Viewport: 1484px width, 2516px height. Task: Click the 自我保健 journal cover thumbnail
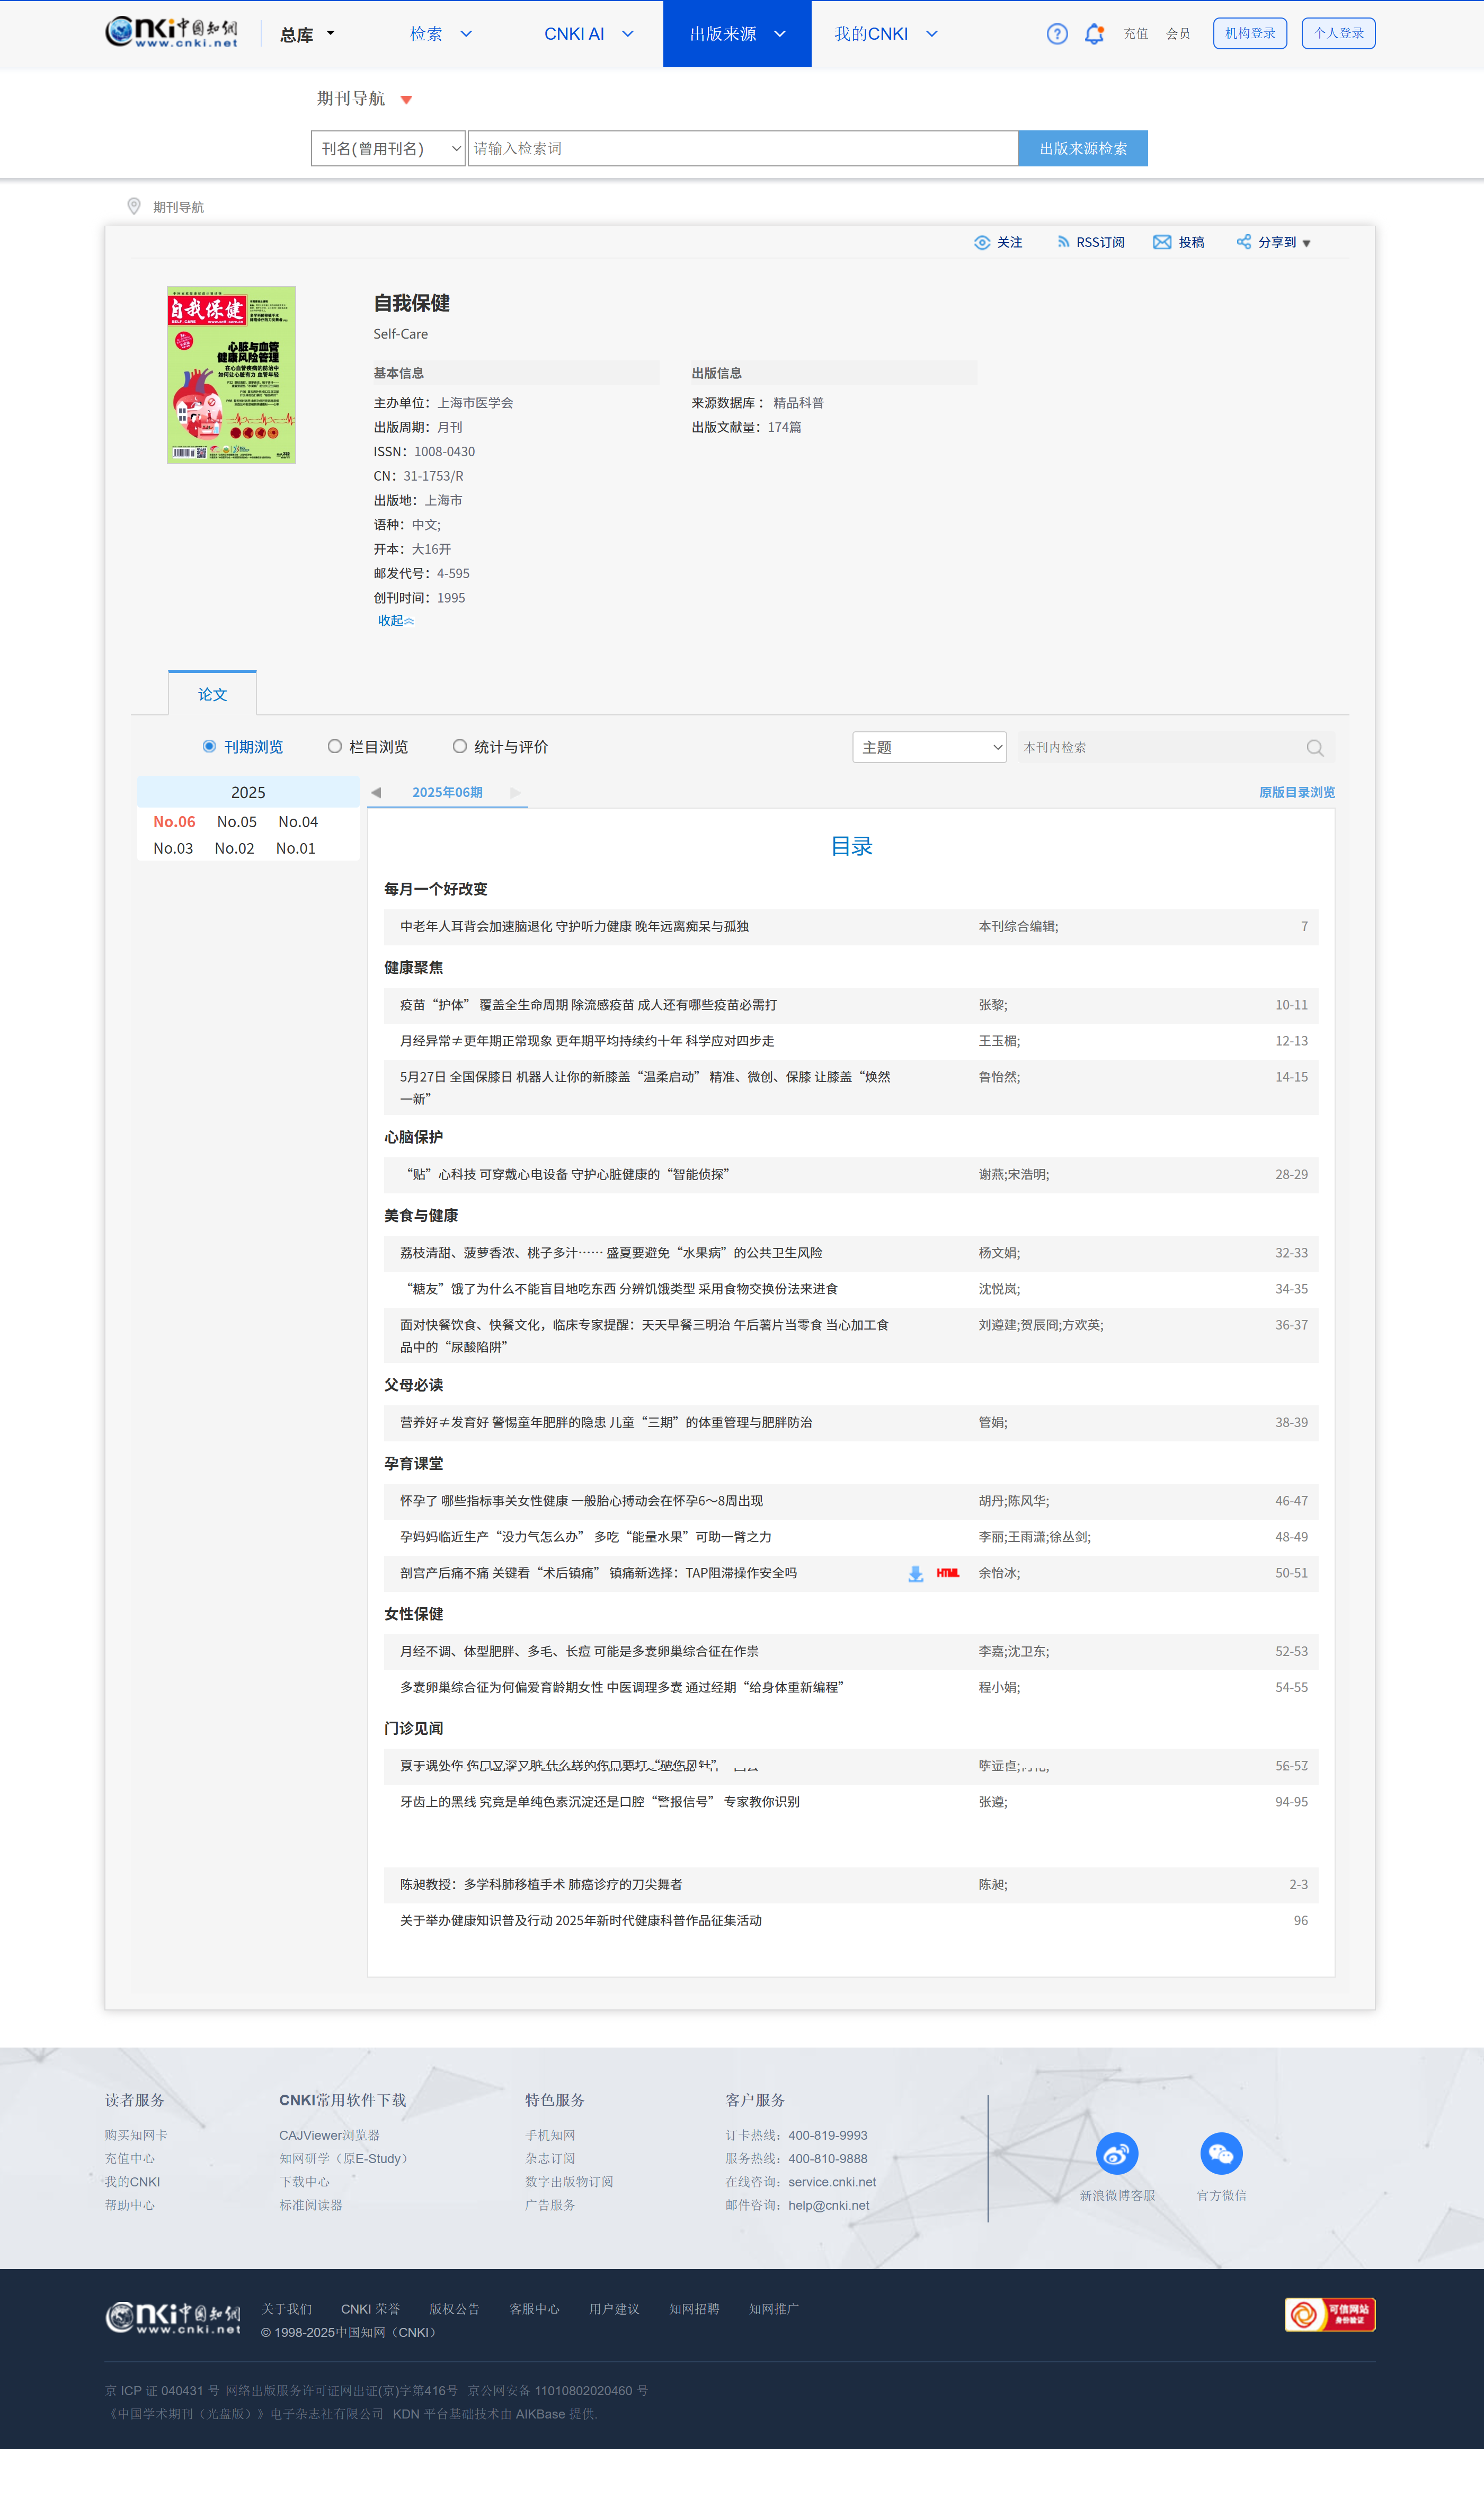(231, 375)
